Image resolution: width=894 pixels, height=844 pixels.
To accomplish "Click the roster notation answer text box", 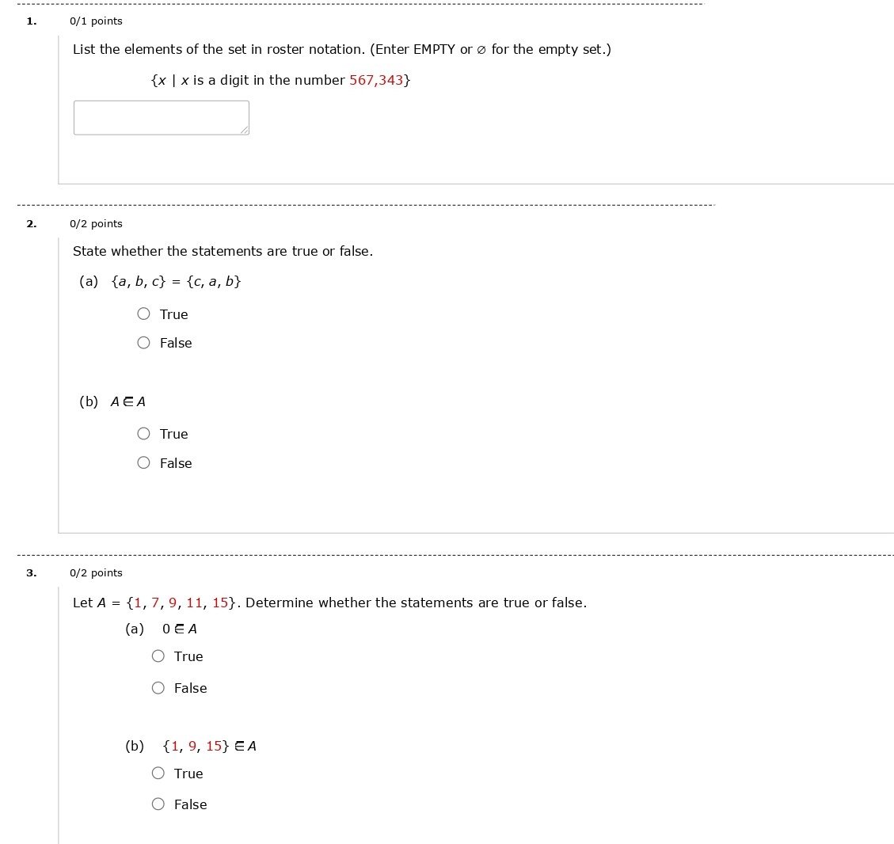I will [161, 117].
